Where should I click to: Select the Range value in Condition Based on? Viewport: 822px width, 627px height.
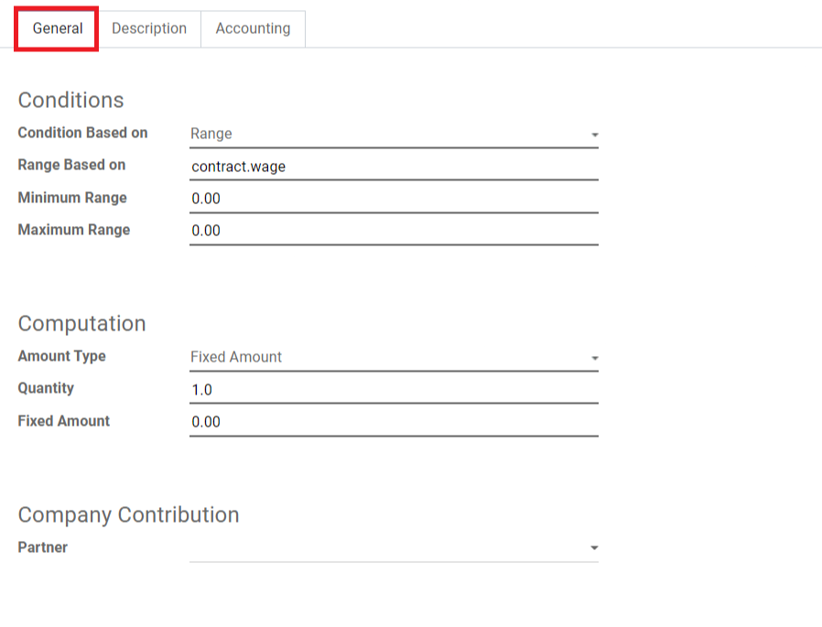211,134
